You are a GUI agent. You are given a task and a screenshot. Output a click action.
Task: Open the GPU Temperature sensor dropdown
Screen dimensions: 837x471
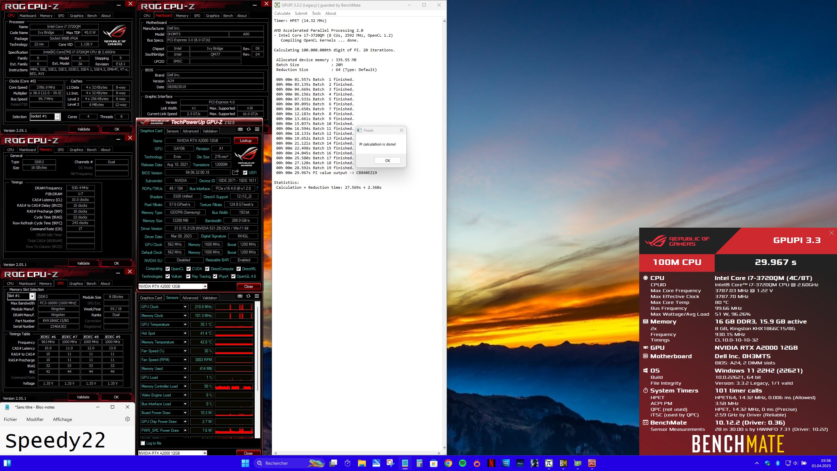coord(185,324)
